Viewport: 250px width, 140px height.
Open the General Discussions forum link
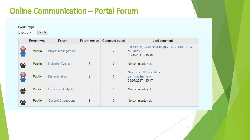[x=61, y=101]
